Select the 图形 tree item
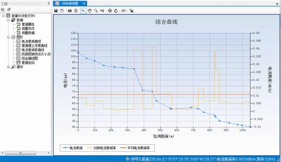 [x=20, y=37]
